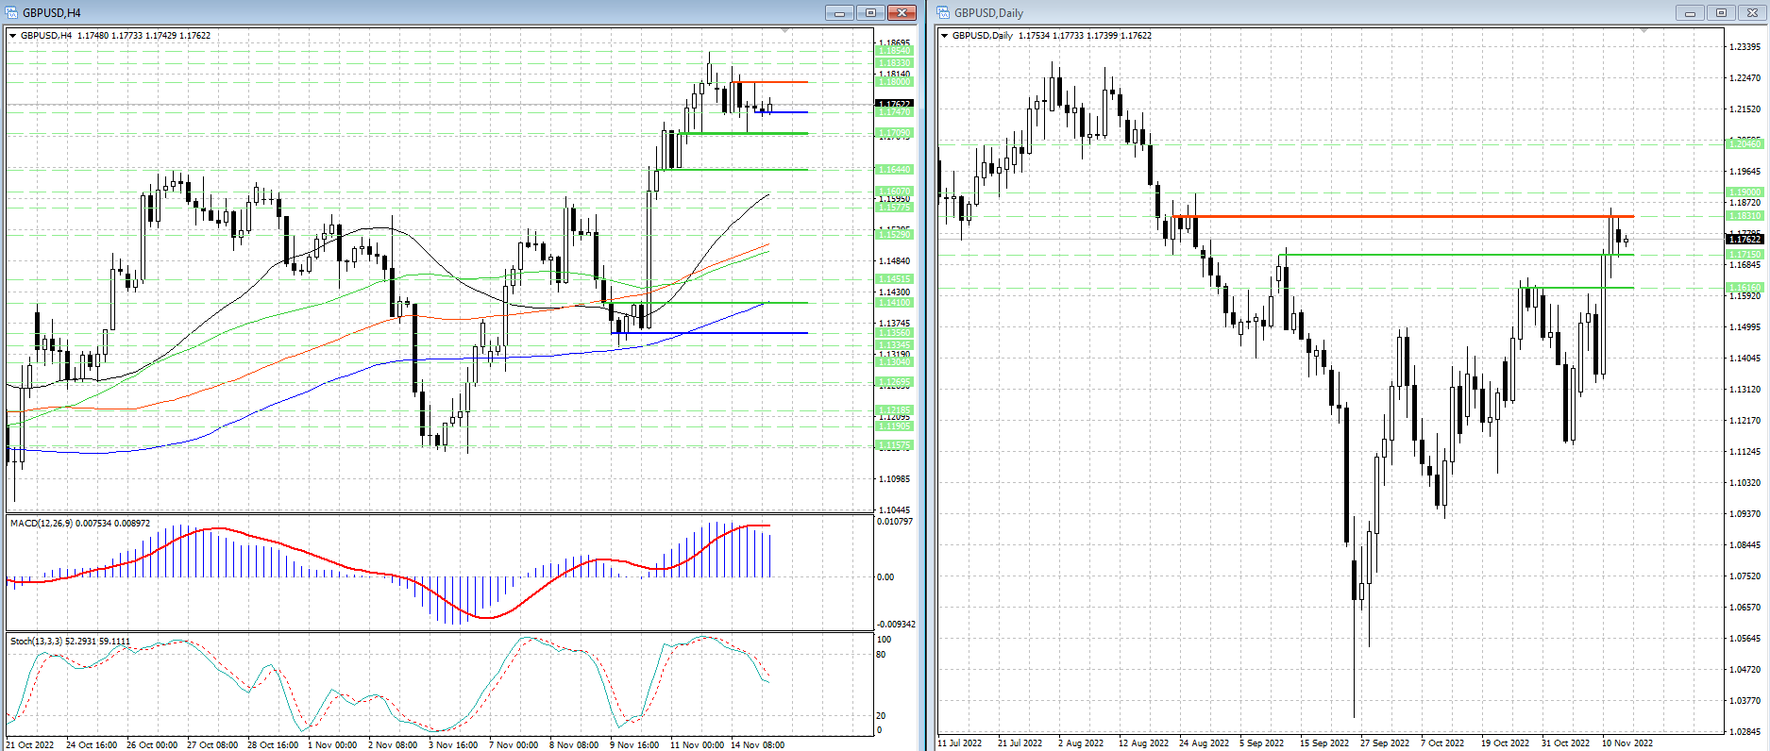
Task: Click the GBPUSD,Daily window title icon
Action: tap(944, 12)
